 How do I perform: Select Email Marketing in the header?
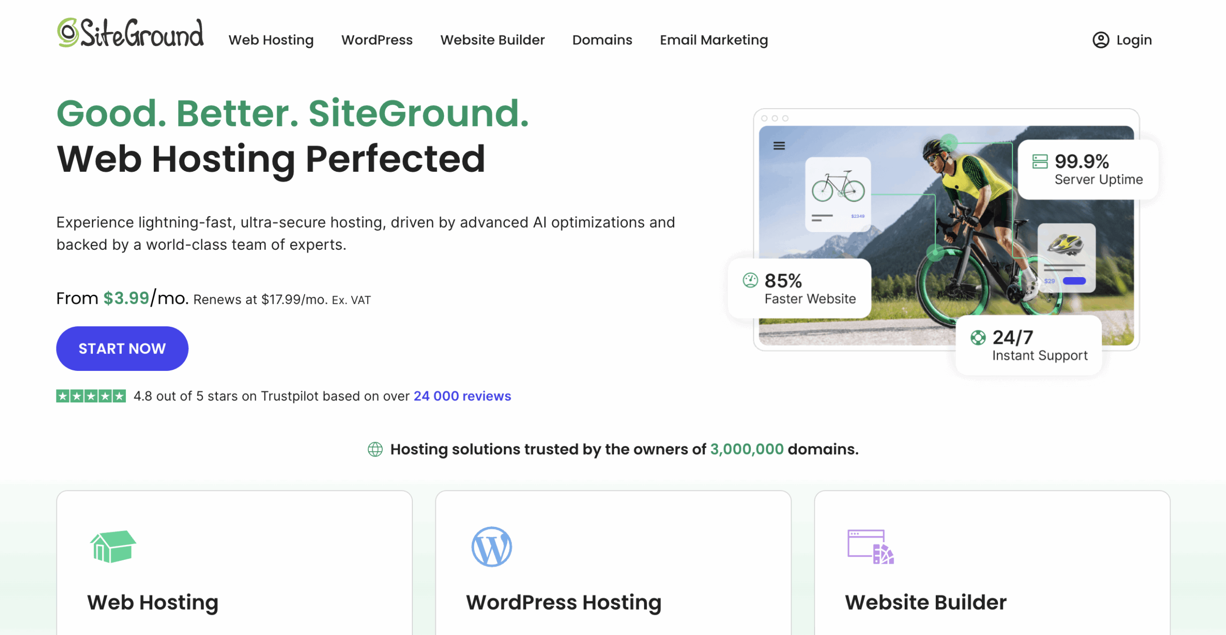pos(714,40)
